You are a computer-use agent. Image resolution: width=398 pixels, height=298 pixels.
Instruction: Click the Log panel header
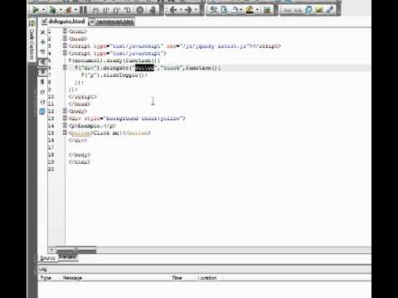pos(205,269)
